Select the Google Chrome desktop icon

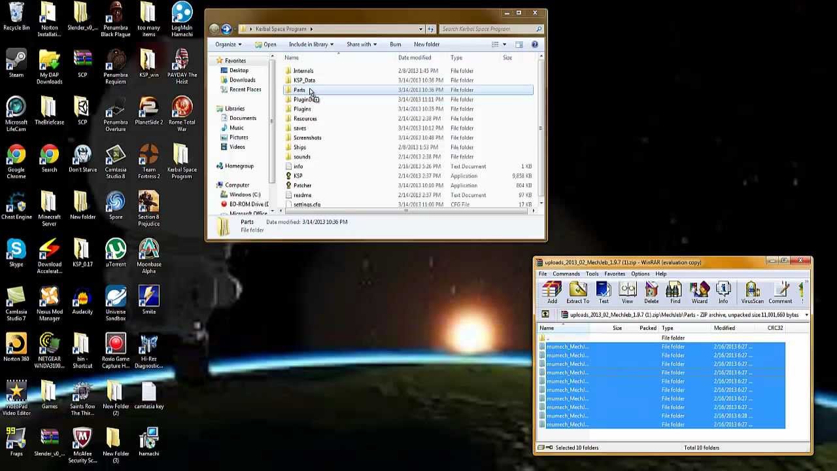click(16, 162)
